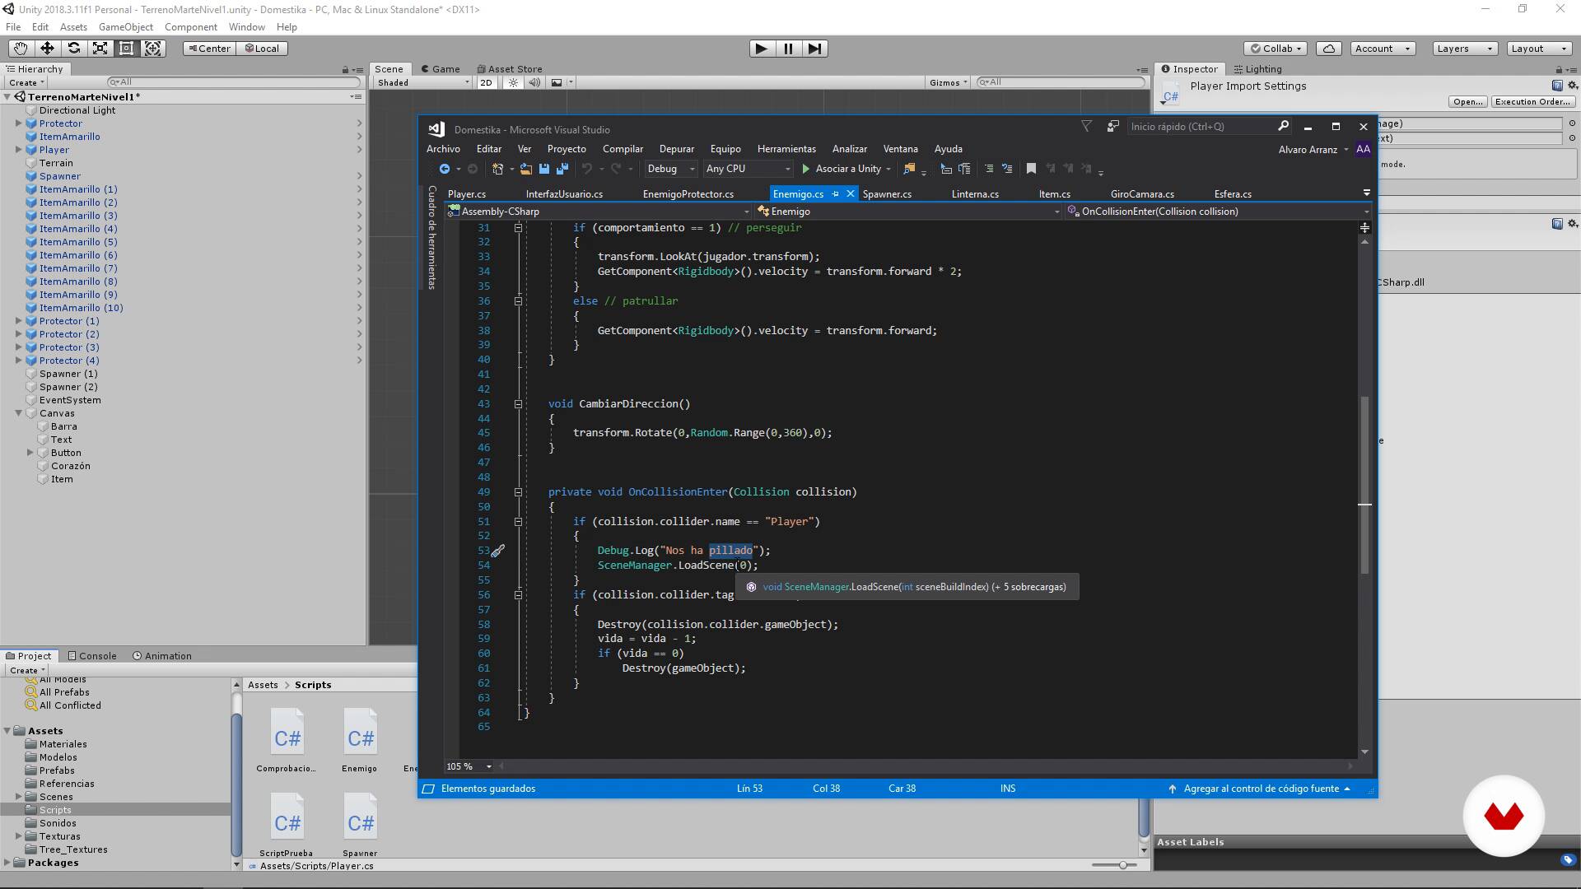Select the Unity Move tool
The width and height of the screenshot is (1581, 889).
[47, 49]
